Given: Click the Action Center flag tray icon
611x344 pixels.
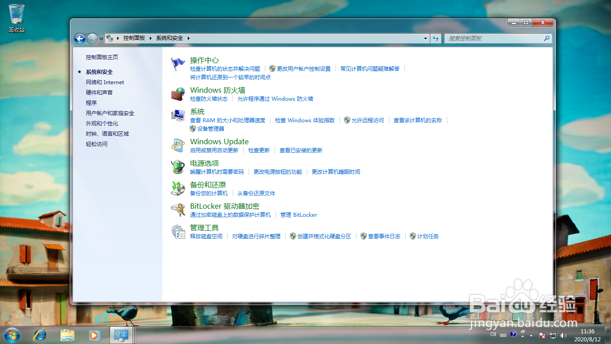Looking at the screenshot, I should click(x=542, y=335).
